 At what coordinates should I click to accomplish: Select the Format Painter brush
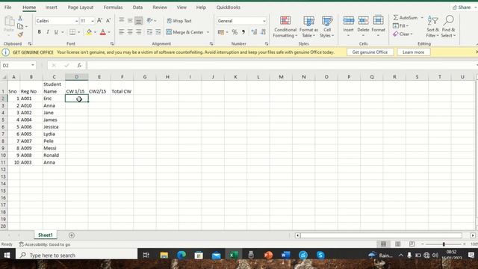tap(20, 34)
